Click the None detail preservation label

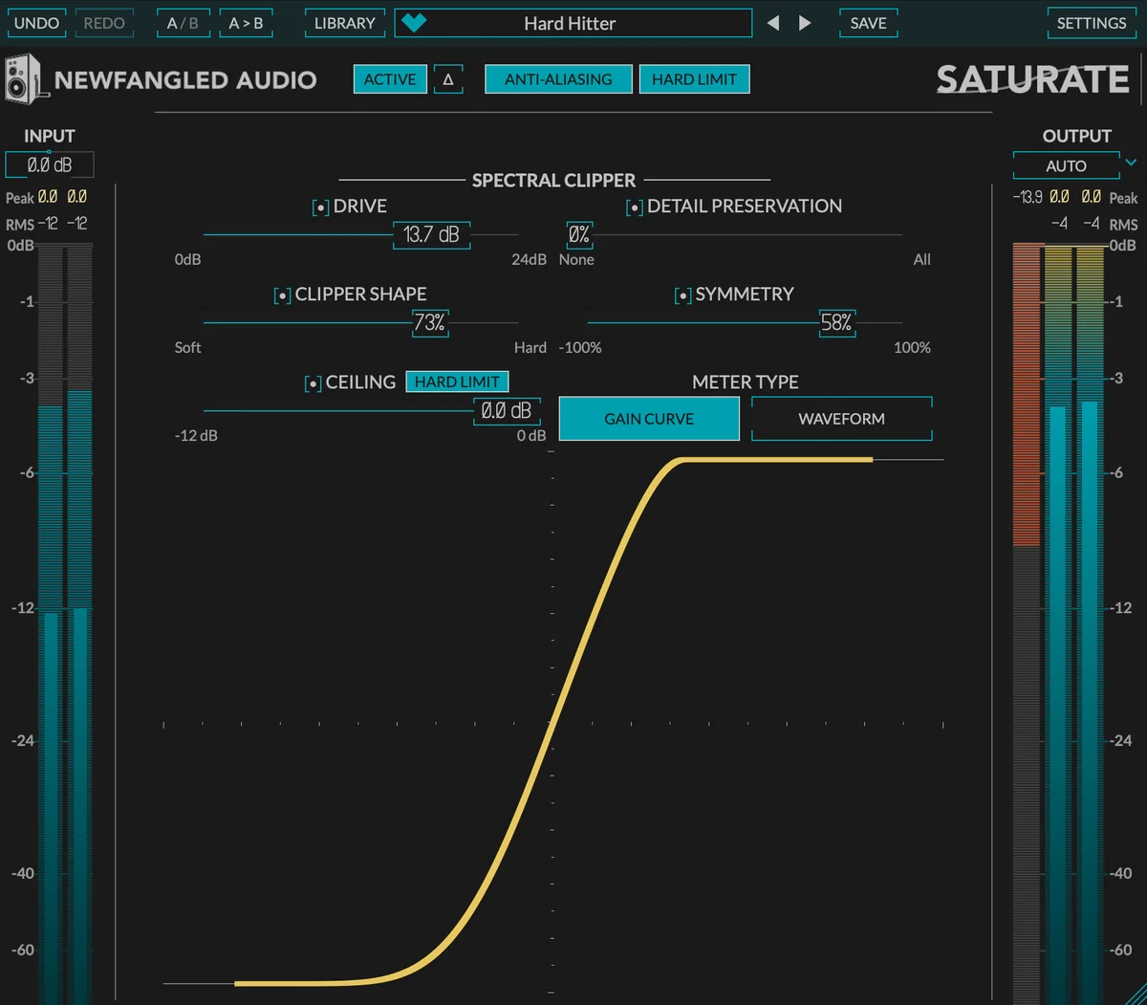coord(576,259)
